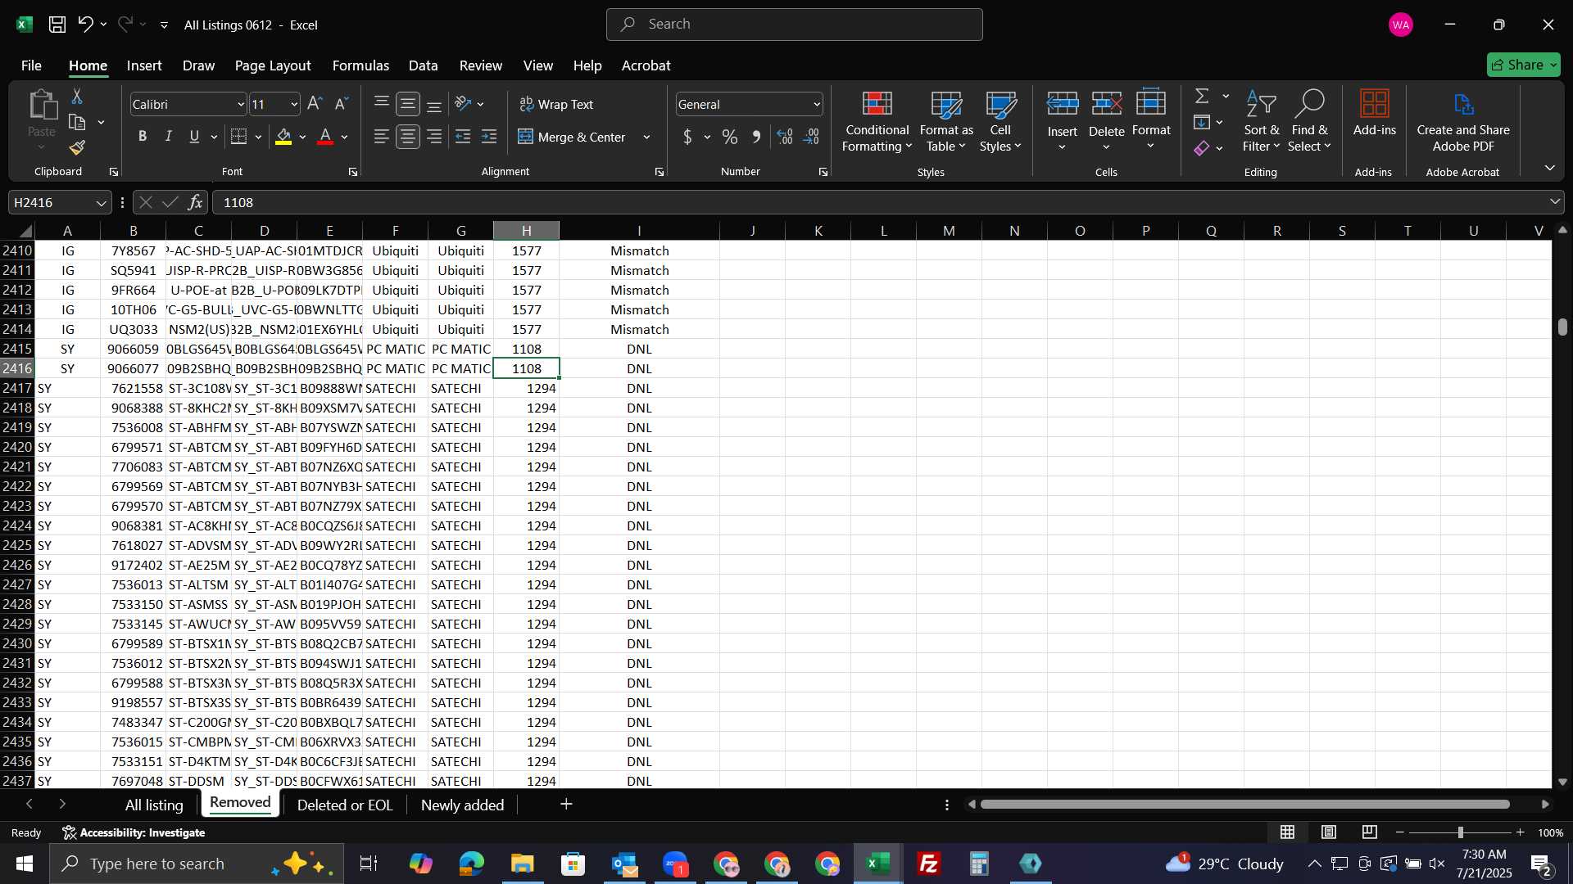Click Delete cells icon
1573x884 pixels.
point(1106,104)
